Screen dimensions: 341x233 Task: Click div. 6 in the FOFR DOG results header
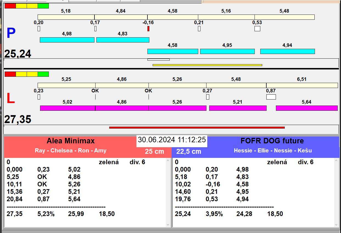(306, 162)
